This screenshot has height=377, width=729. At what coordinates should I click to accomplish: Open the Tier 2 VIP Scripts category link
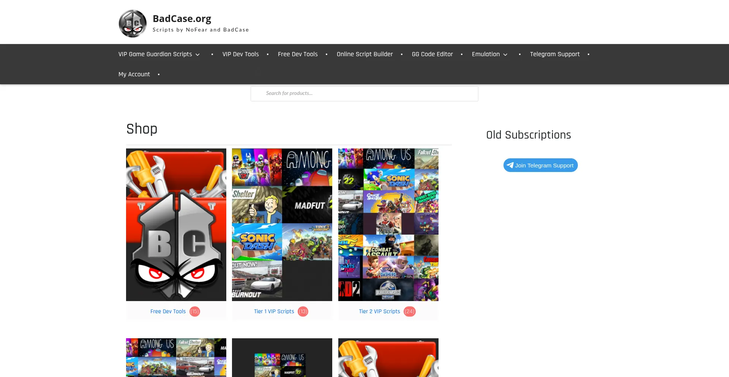(379, 311)
